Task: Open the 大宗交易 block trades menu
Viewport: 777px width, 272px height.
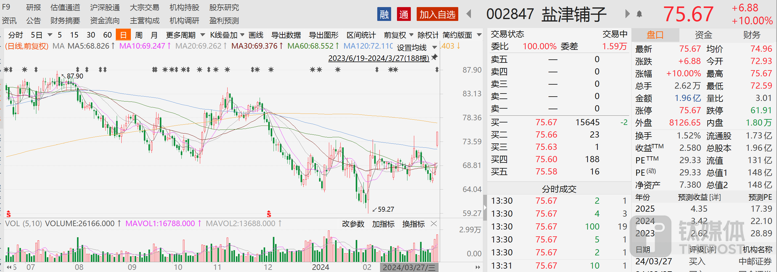Action: pos(145,7)
